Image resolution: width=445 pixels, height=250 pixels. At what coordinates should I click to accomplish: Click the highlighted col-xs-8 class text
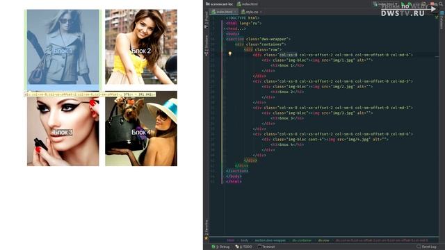pyautogui.click(x=288, y=55)
